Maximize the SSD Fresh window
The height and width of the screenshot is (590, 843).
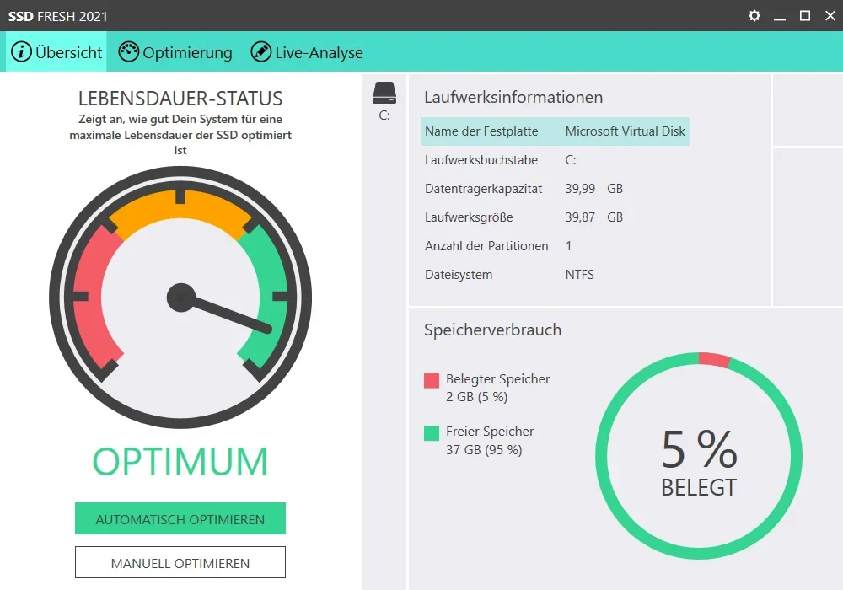(x=805, y=16)
